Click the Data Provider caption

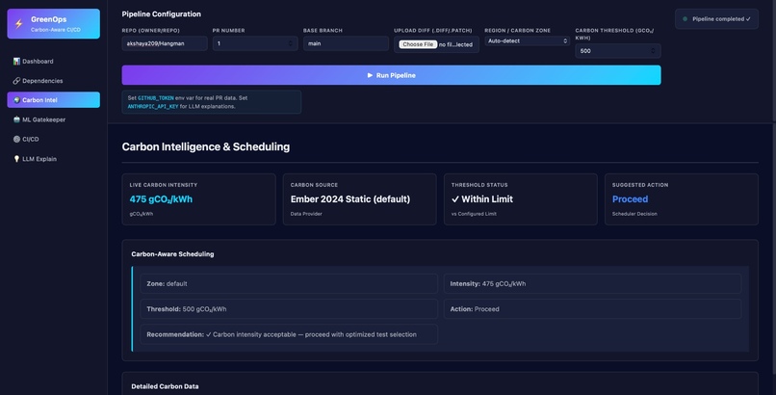(x=306, y=214)
